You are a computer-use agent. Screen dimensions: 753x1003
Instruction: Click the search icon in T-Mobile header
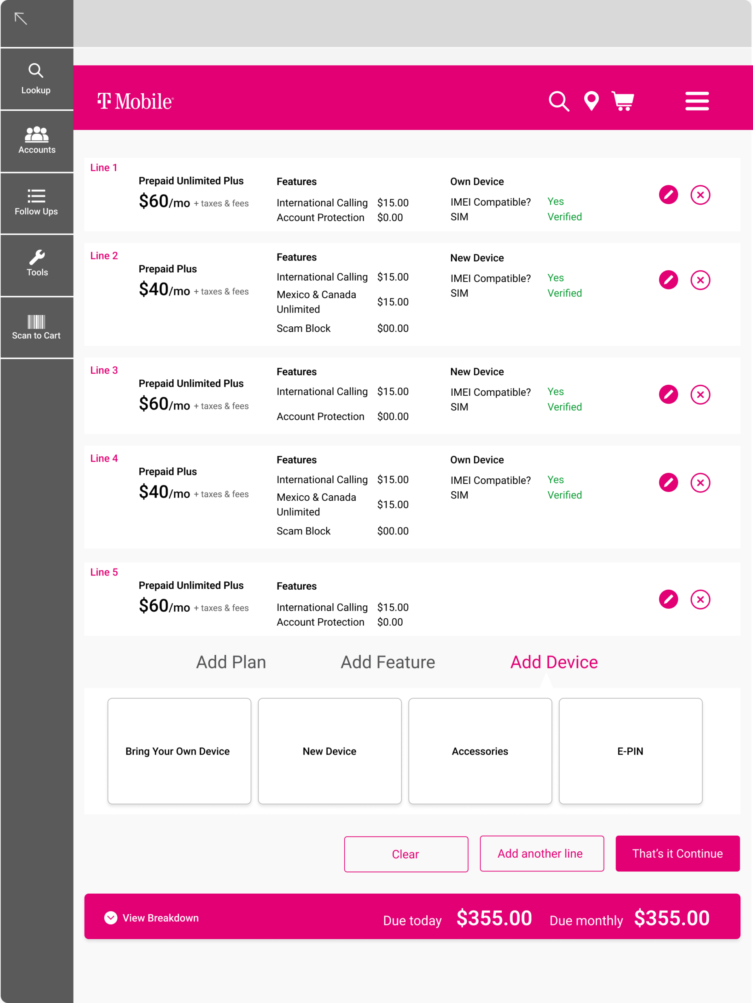point(559,101)
